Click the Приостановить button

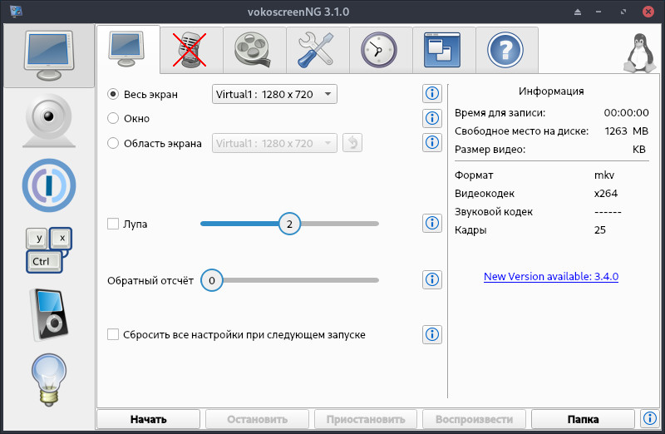pos(366,419)
